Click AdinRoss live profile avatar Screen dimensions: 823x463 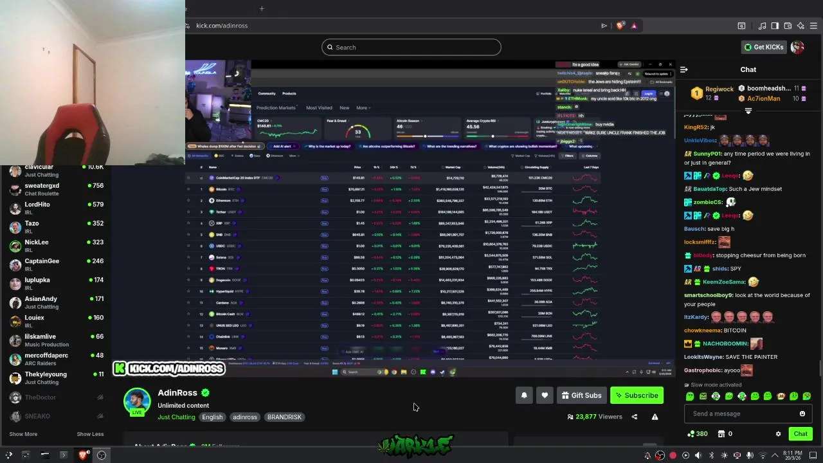tap(137, 401)
